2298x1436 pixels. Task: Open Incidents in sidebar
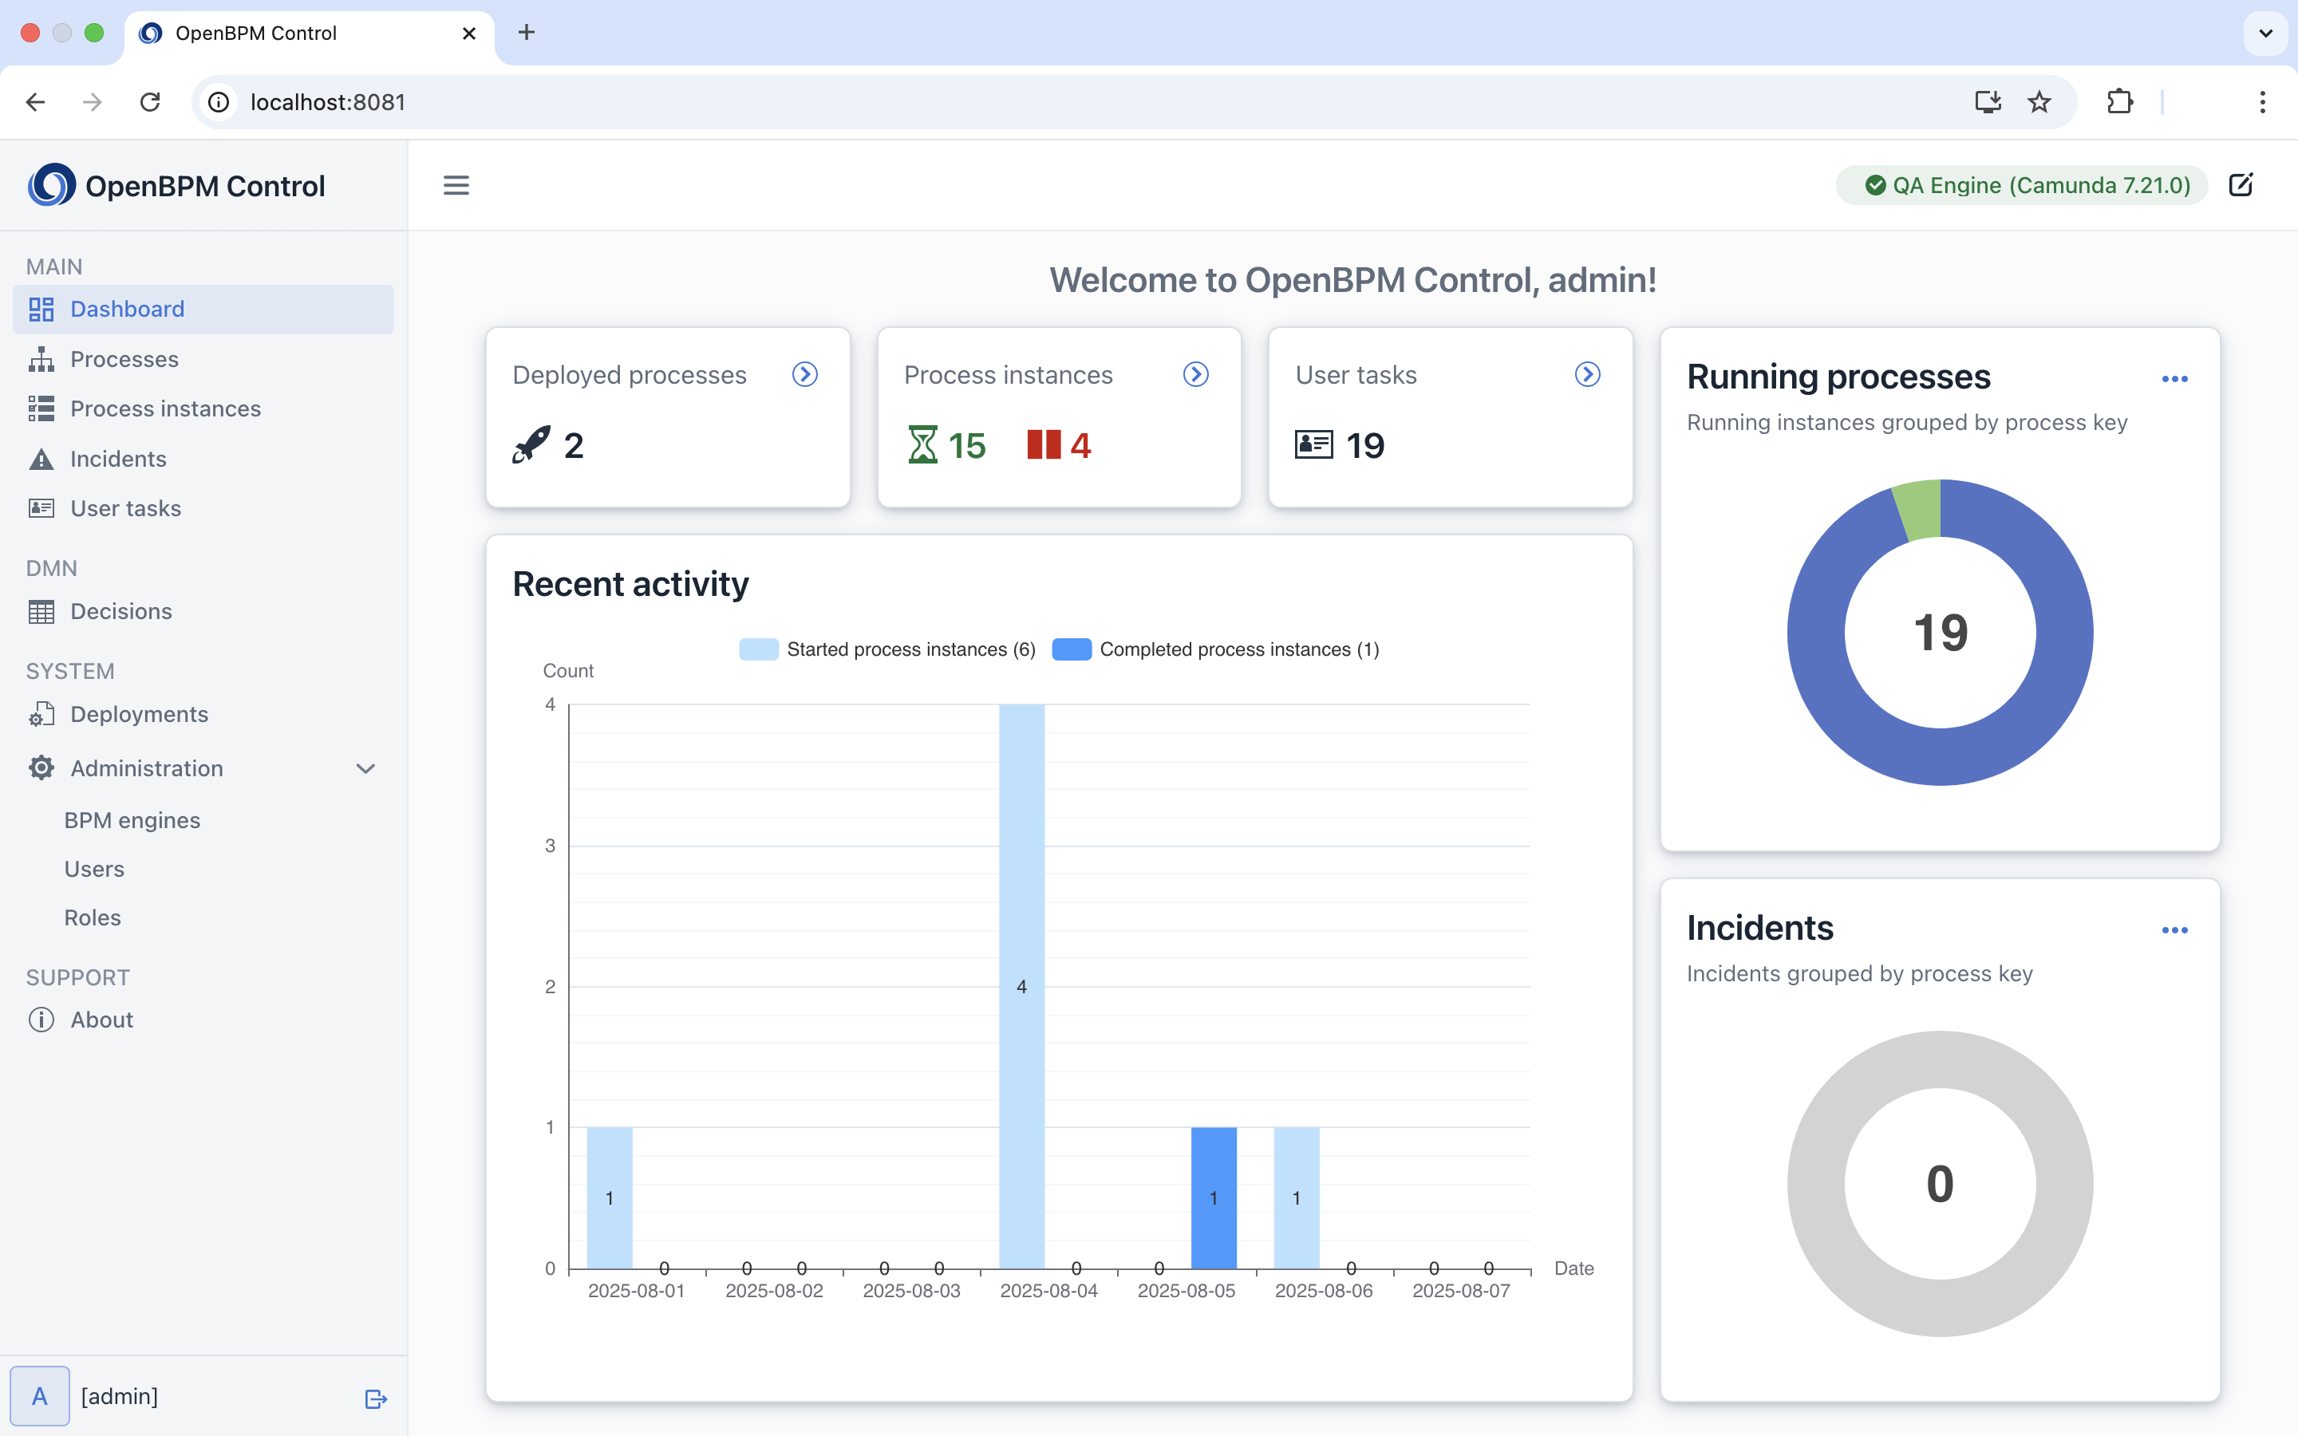pyautogui.click(x=203, y=459)
